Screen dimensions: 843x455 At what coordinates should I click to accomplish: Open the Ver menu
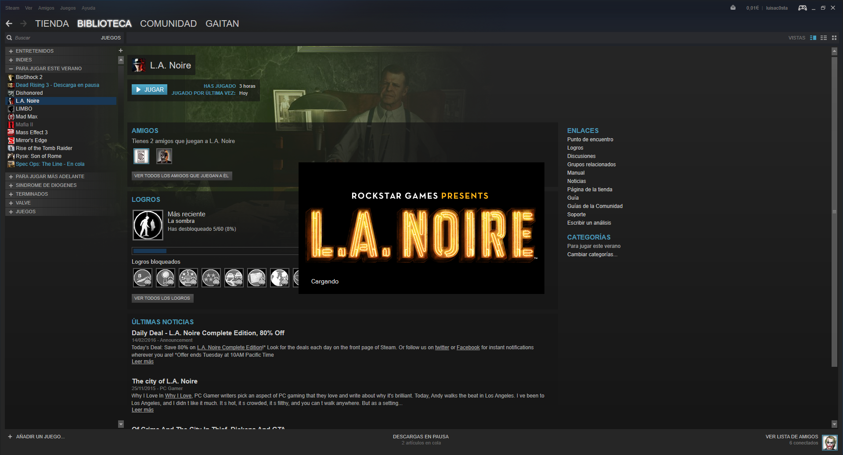(x=29, y=8)
